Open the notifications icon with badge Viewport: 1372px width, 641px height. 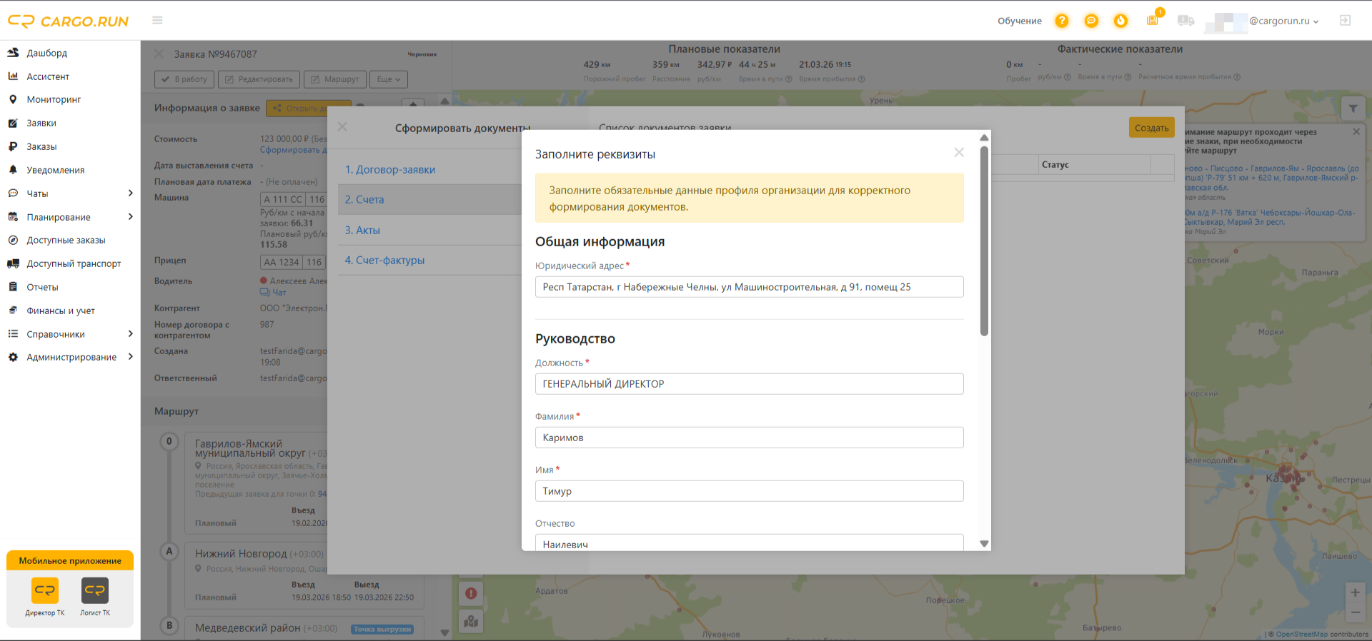click(x=1153, y=19)
